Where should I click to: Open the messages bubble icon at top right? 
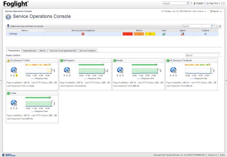point(222,3)
